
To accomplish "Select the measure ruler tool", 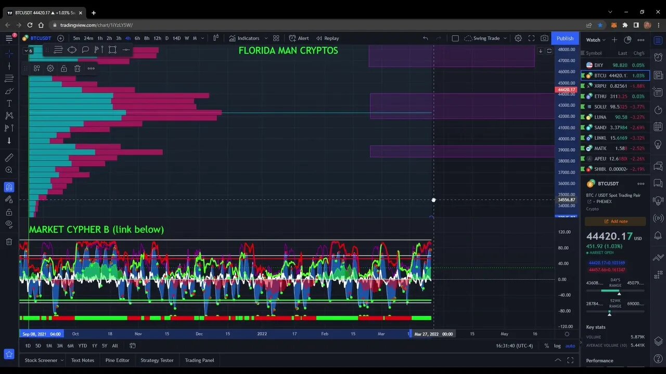I will tap(9, 157).
